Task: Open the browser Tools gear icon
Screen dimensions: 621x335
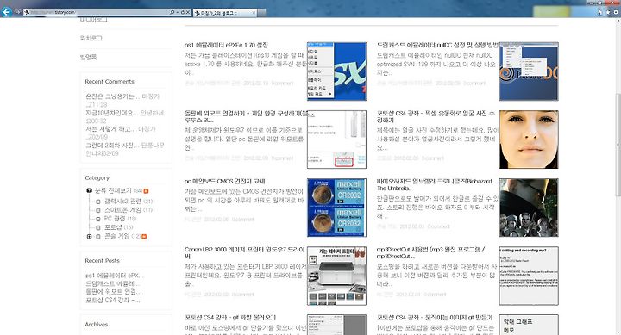Action: [x=616, y=12]
